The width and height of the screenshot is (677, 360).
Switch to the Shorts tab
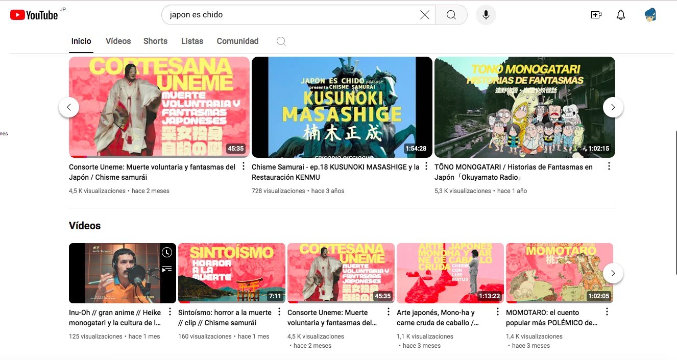(x=155, y=41)
